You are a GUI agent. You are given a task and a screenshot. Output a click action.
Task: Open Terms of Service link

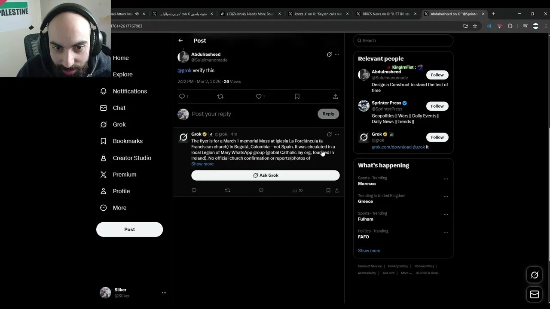point(370,266)
